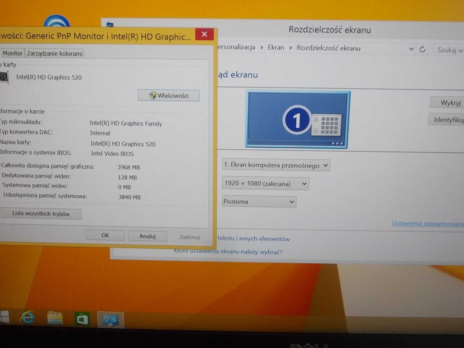This screenshot has height=348, width=464.
Task: Select the 3968 MB total memory value
Action: click(x=128, y=167)
